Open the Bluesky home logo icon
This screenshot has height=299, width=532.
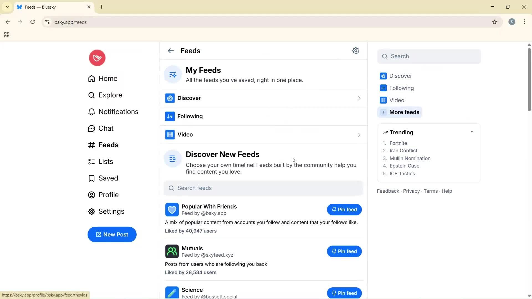coord(97,58)
